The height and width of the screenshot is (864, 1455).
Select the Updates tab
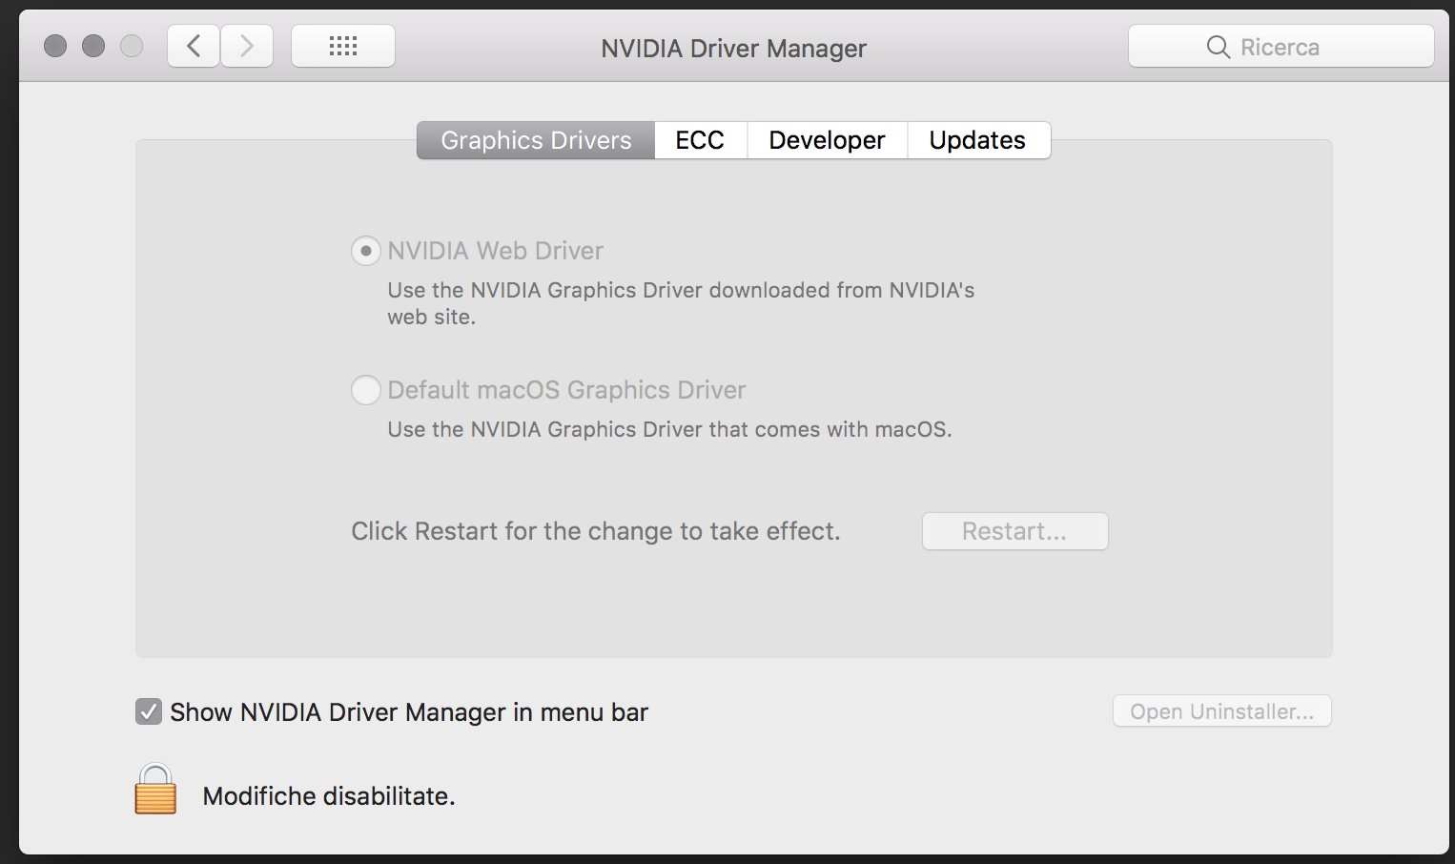pyautogui.click(x=977, y=140)
